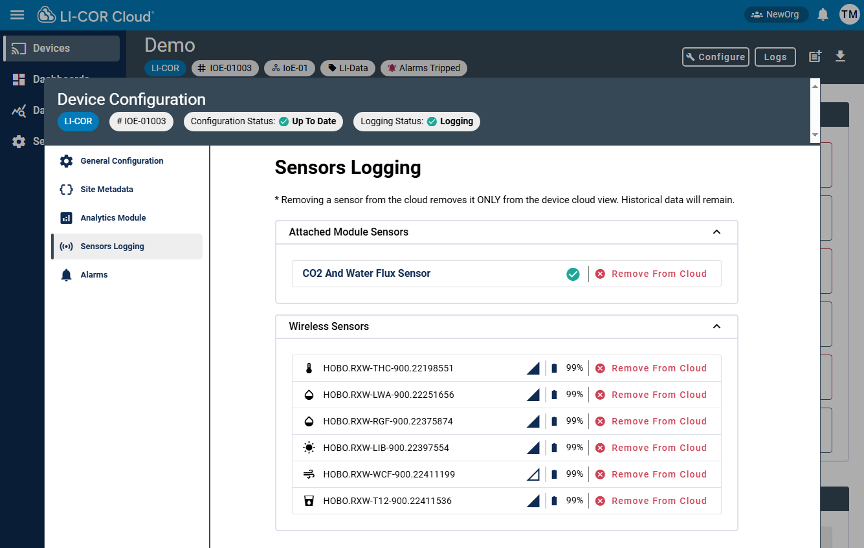
Task: Click the battery icon for HOBO.RXW-T12-900
Action: pos(555,500)
